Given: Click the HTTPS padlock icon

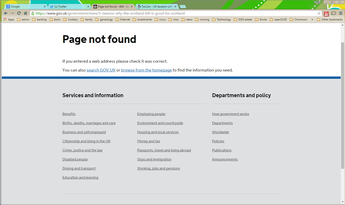Looking at the screenshot, I should tap(32, 13).
